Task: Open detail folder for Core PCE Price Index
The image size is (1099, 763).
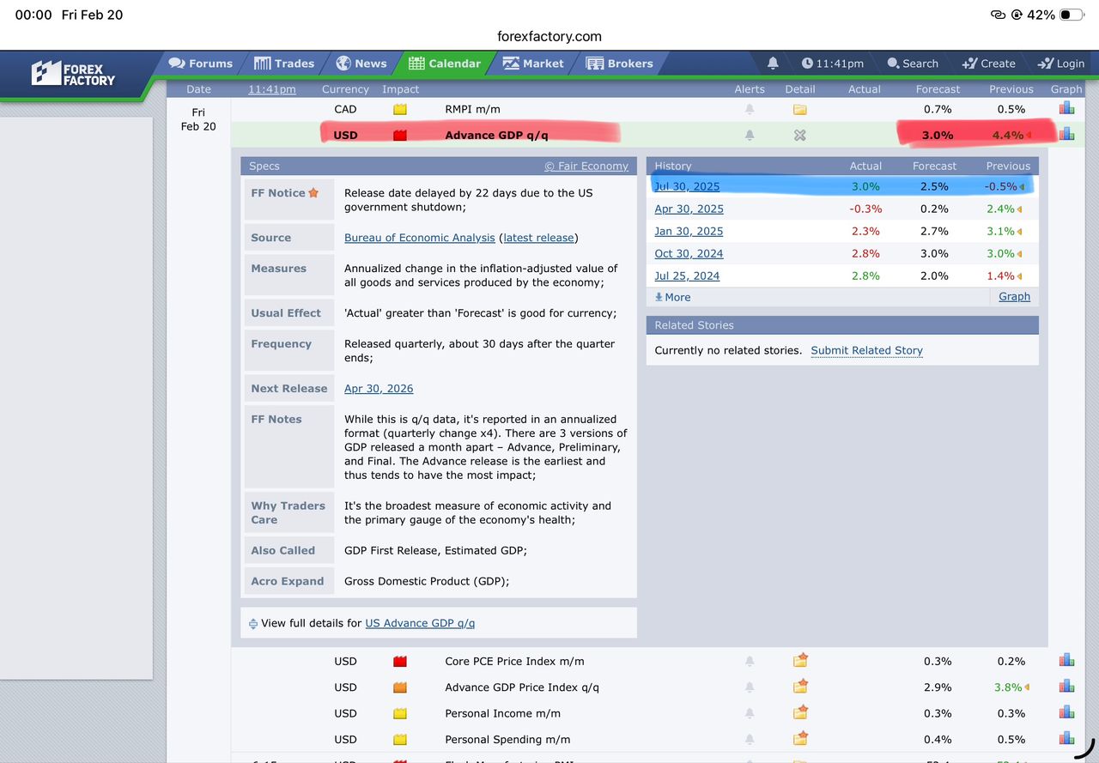Action: point(800,661)
